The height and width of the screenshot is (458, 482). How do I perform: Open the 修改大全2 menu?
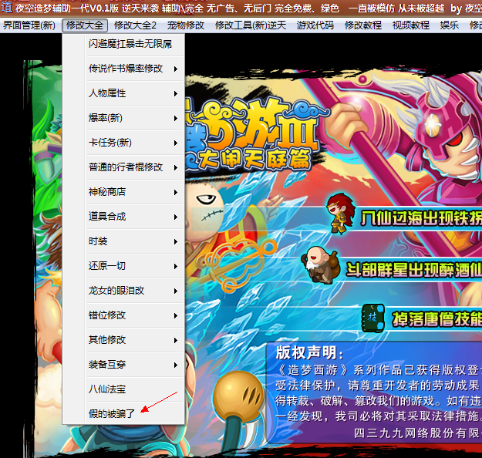tap(135, 25)
